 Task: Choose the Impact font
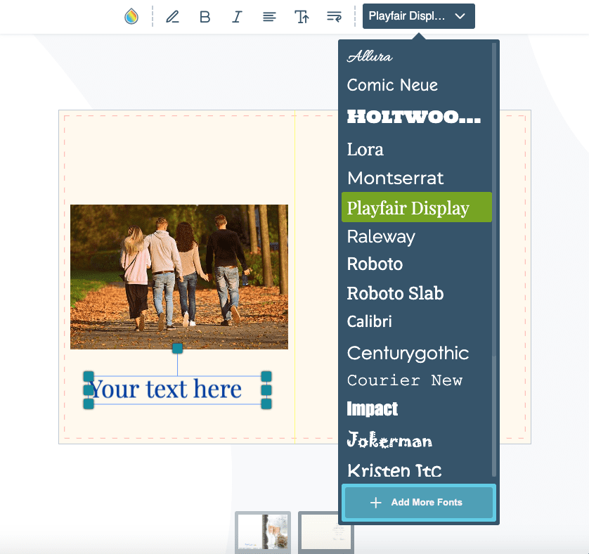[x=372, y=408]
